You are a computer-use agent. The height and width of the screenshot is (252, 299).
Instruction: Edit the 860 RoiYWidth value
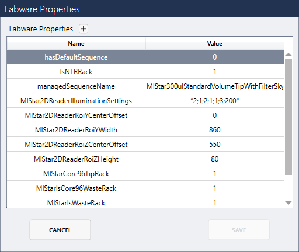pos(215,130)
